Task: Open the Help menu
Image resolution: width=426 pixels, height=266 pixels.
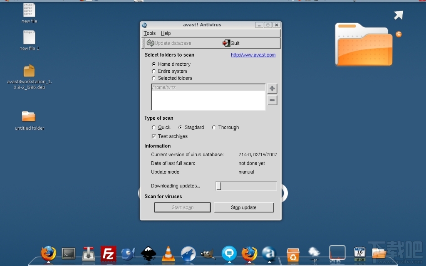Action: [166, 33]
